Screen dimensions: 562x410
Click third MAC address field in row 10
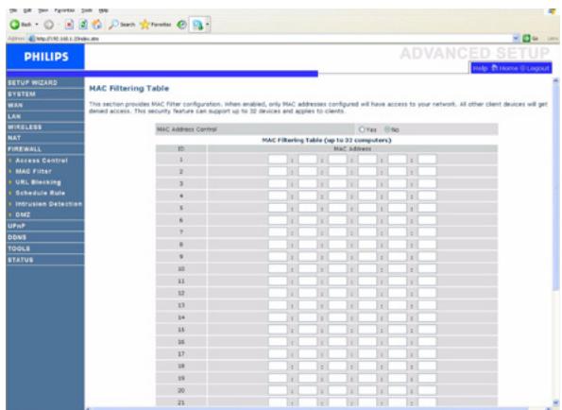point(337,268)
